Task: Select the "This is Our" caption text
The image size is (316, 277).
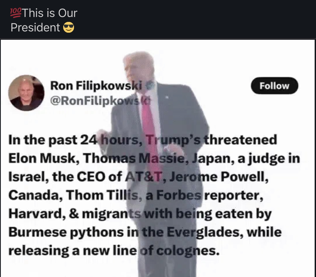Action: click(50, 13)
